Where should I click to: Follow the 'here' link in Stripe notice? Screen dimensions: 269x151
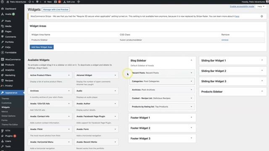coord(237,16)
